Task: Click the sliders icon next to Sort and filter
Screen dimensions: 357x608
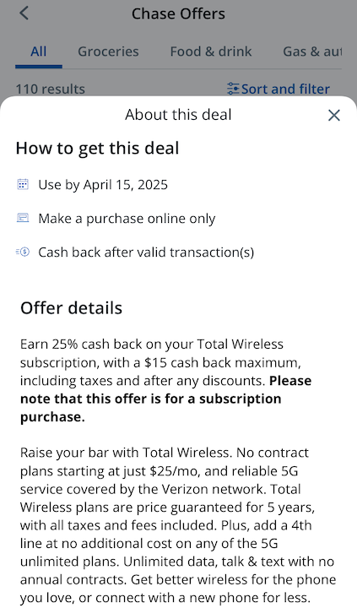Action: [x=233, y=89]
